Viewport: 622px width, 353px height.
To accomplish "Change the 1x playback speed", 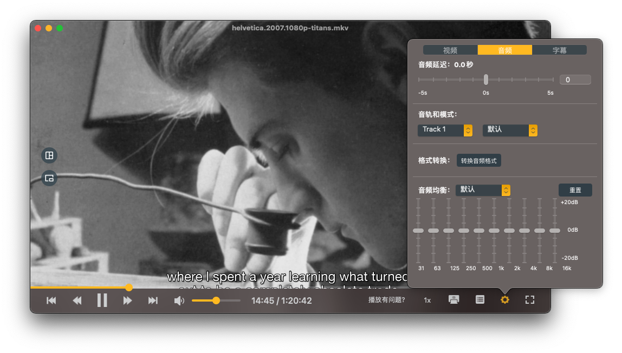I will click(427, 300).
